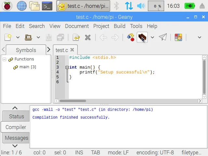The image size is (208, 156).
Task: Run program with paper plane icon
Action: 163,37
